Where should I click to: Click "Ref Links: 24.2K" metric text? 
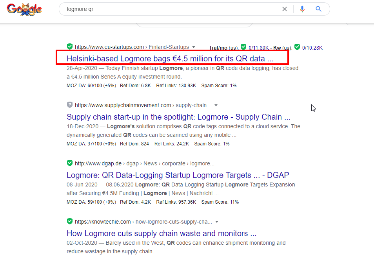click(172, 144)
